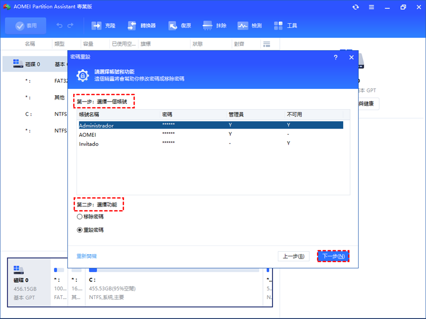Click the column view options icon
Screen dimensions: 426x319
pyautogui.click(x=267, y=44)
